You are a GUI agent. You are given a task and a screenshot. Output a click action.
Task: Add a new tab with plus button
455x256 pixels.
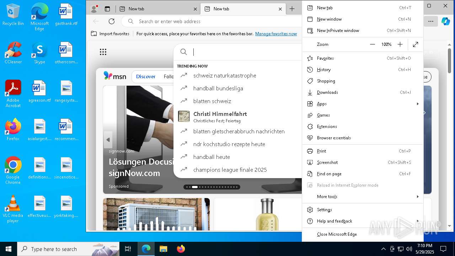click(292, 9)
